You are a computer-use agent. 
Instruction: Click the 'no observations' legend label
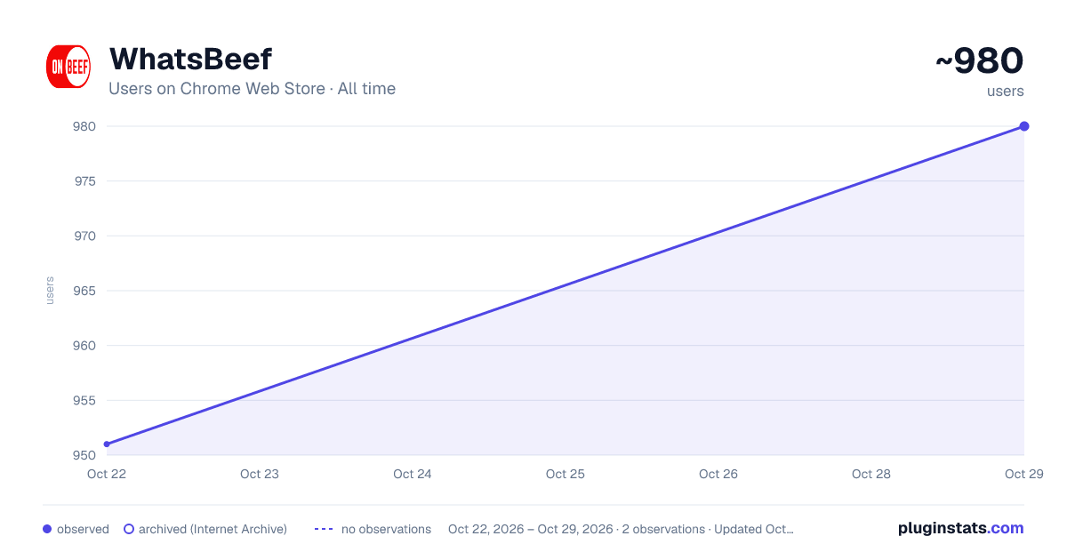386,529
